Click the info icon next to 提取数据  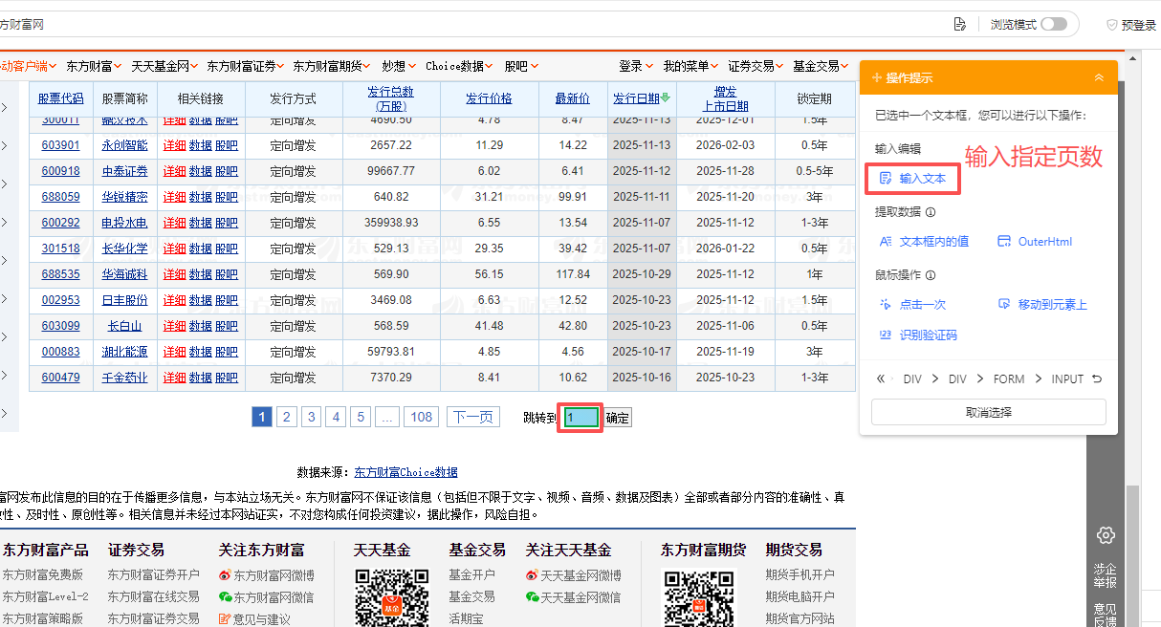click(x=931, y=212)
